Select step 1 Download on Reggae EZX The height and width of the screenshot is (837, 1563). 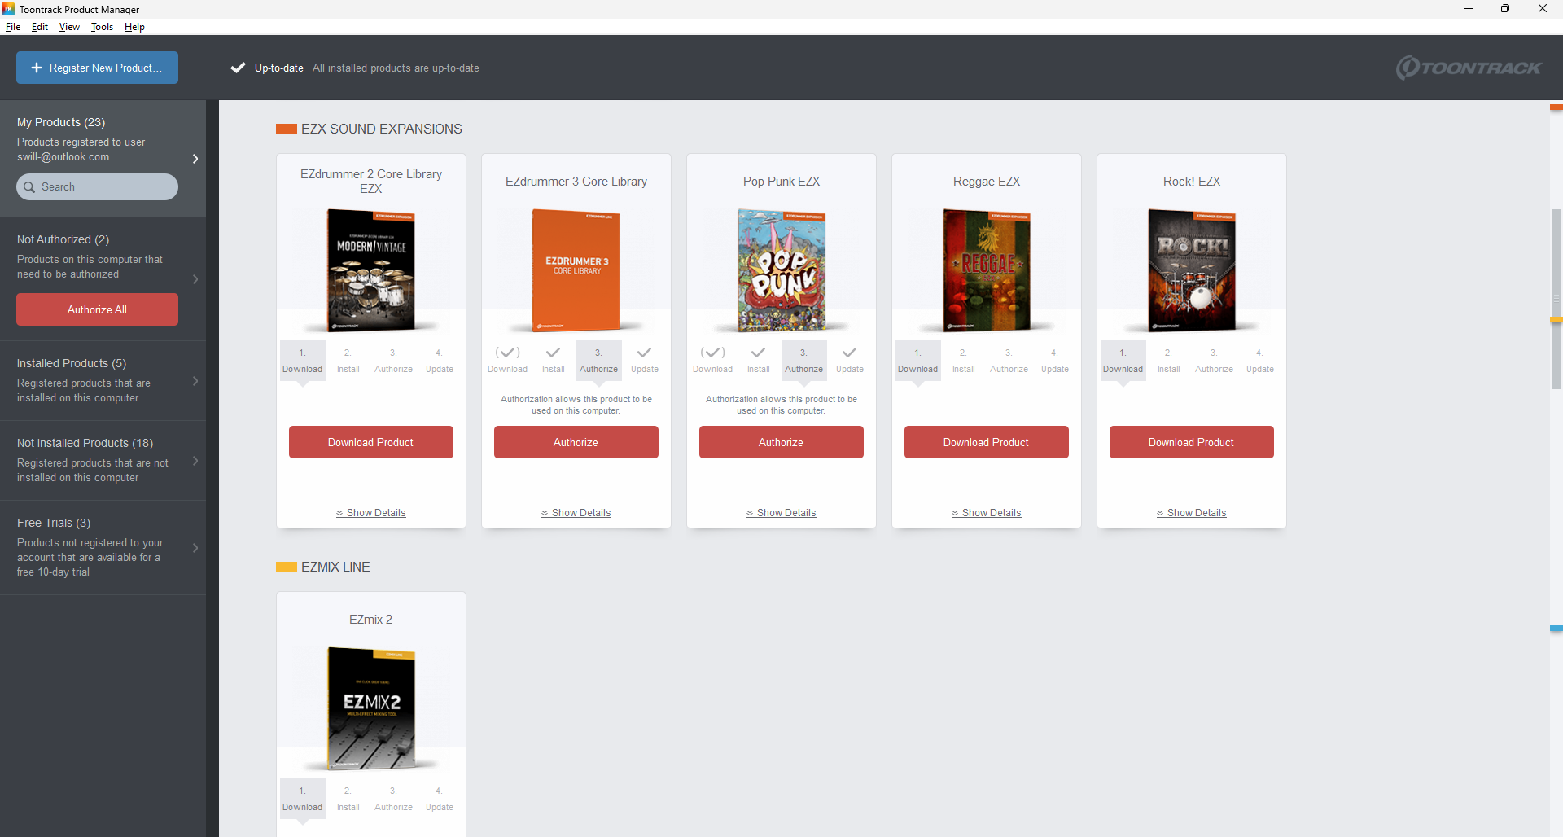917,361
